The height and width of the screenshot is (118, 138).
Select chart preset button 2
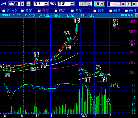tap(117, 4)
